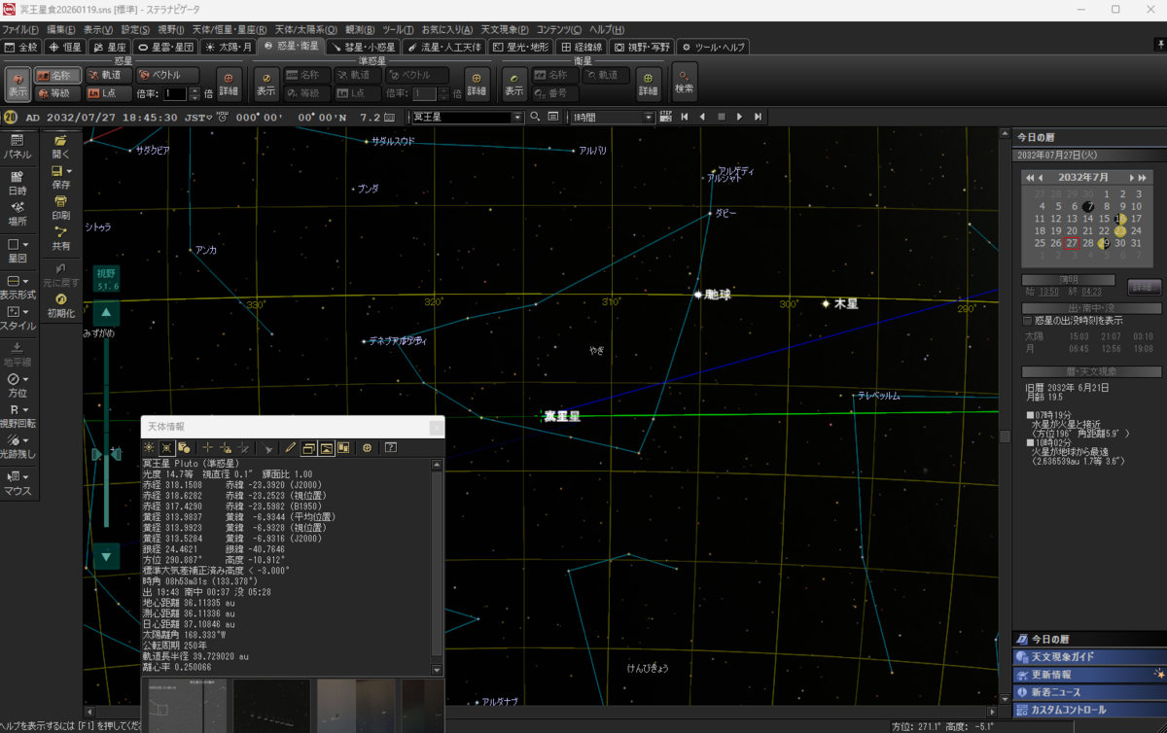The width and height of the screenshot is (1167, 733).
Task: Click the help question icon in 天体情報
Action: click(x=390, y=447)
